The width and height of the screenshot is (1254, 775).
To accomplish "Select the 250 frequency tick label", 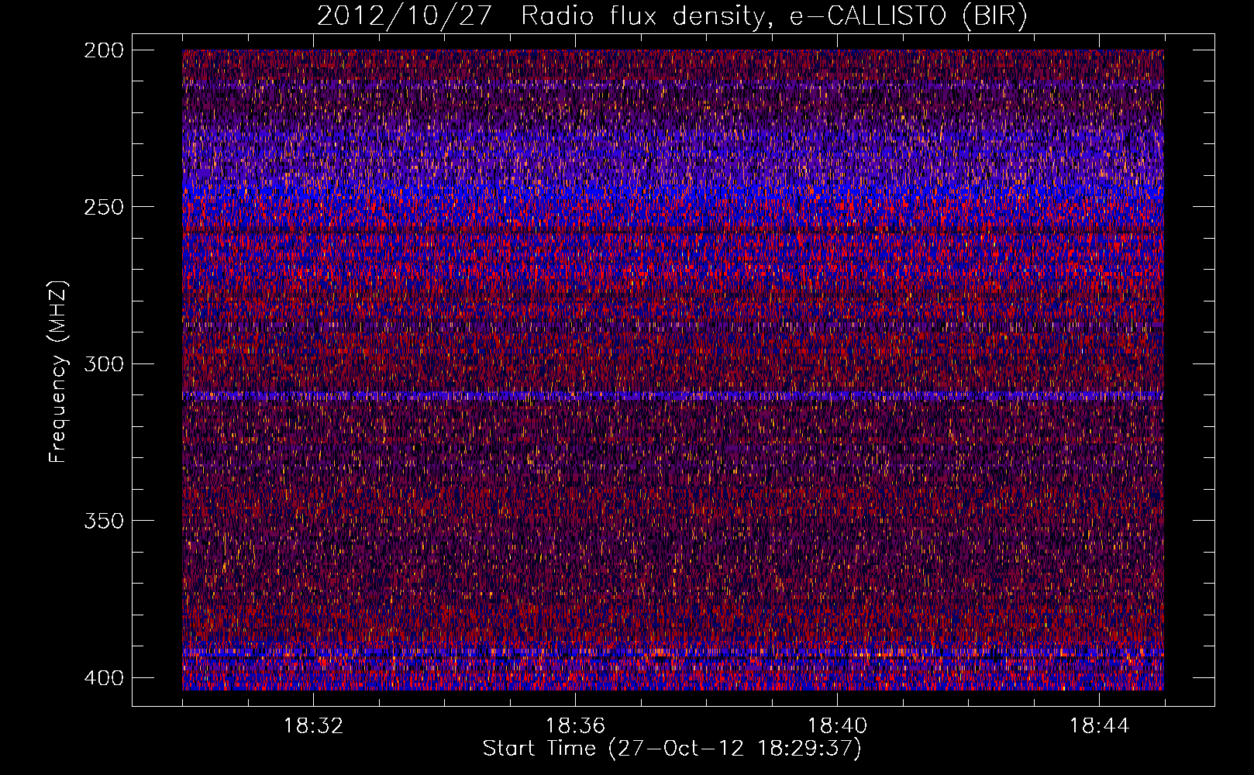I will coord(103,207).
